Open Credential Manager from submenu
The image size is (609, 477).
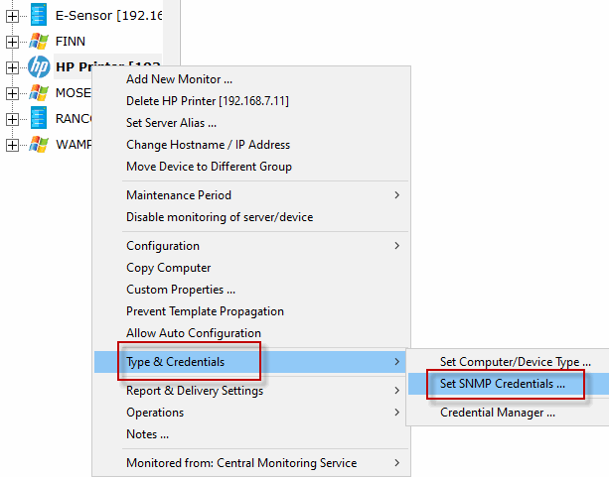497,413
